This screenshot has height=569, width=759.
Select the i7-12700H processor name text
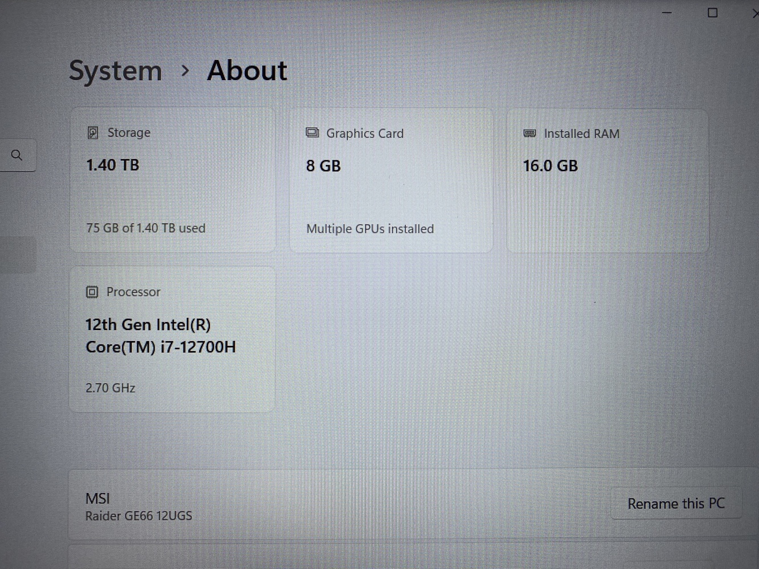tap(160, 336)
